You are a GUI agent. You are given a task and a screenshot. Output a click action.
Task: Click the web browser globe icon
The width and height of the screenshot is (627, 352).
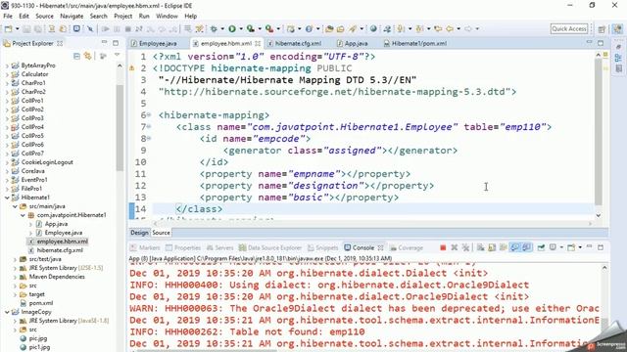[373, 28]
